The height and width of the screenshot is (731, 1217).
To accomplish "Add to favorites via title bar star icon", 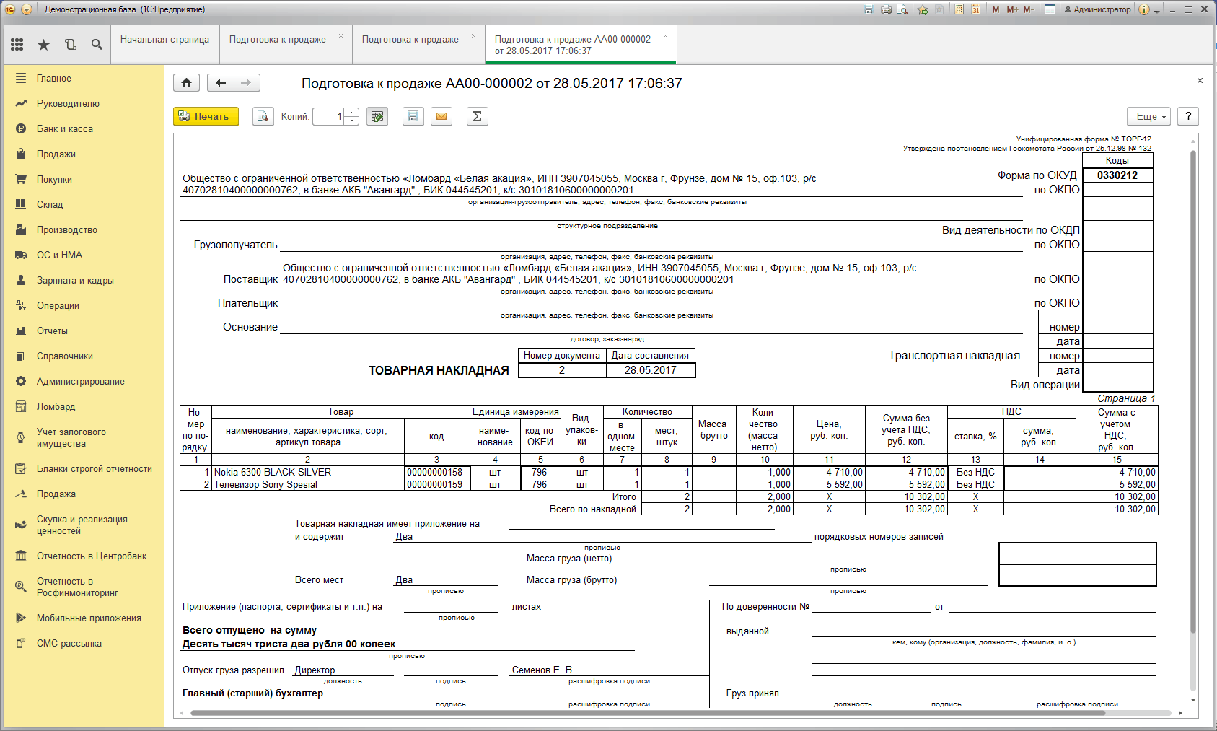I will click(923, 9).
